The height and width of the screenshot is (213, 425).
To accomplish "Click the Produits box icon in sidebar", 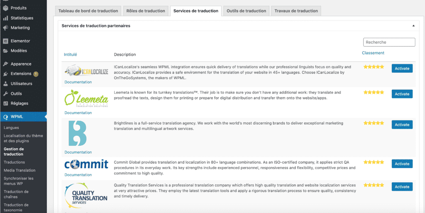I will pos(5,8).
